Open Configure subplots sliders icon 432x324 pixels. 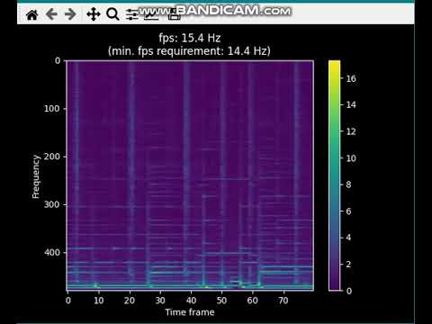pos(131,14)
